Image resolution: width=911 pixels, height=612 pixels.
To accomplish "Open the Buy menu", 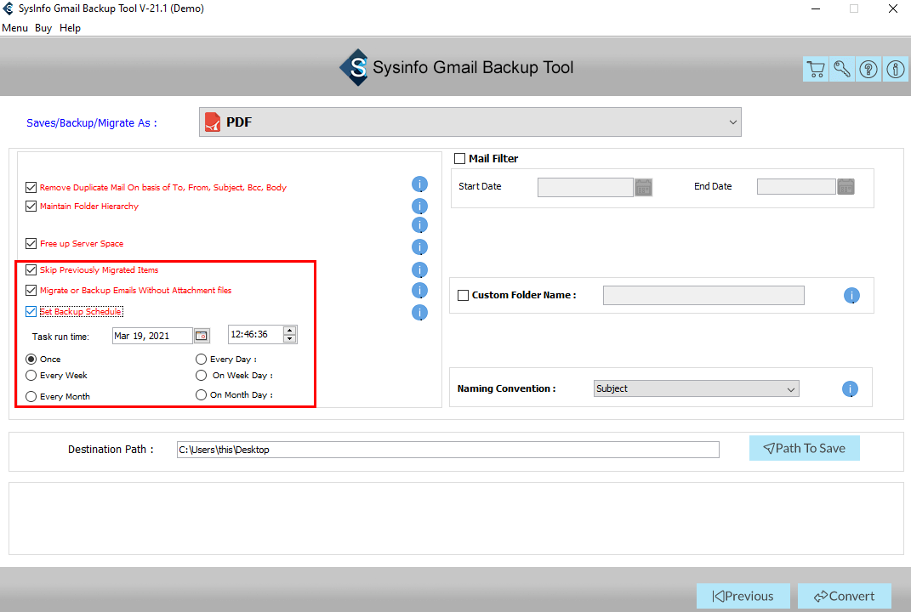I will [43, 28].
